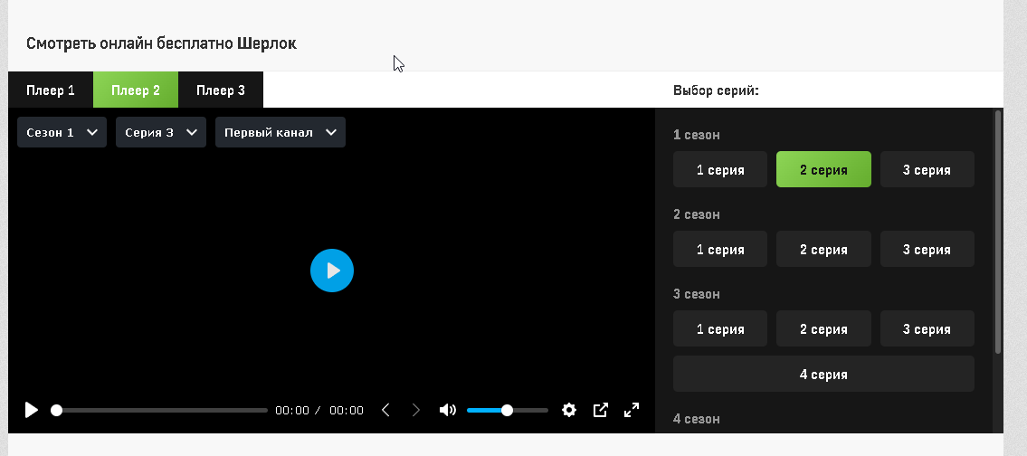This screenshot has width=1027, height=456.
Task: Click the "2 сезон" label
Action: pyautogui.click(x=696, y=214)
